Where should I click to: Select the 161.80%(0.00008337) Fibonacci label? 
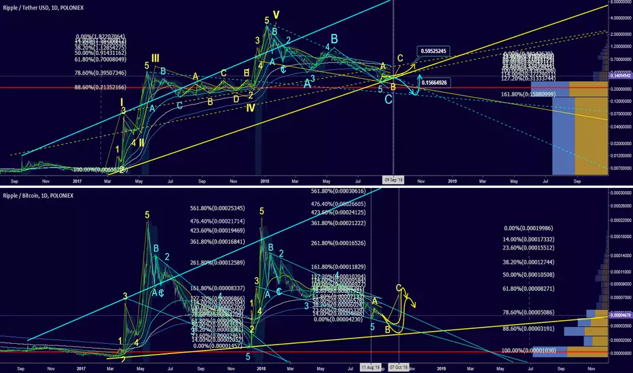(x=217, y=288)
